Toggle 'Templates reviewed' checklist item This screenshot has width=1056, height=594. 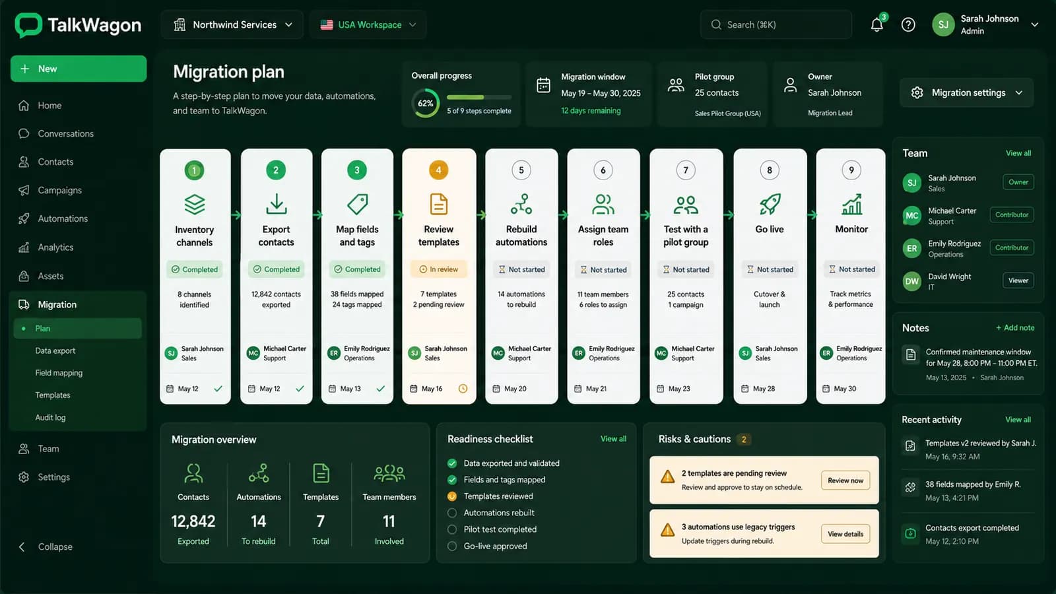(452, 496)
